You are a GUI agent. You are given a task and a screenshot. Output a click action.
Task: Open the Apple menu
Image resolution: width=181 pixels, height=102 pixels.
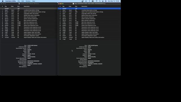[3, 1]
